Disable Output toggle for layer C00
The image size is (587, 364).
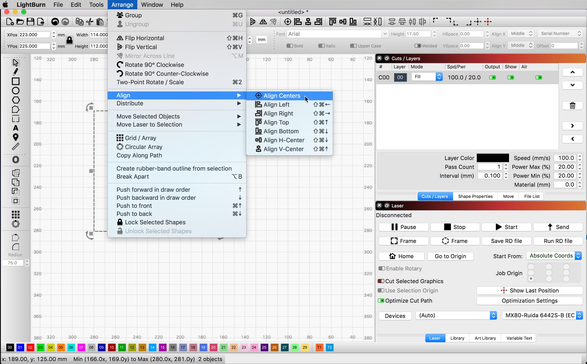tap(492, 77)
